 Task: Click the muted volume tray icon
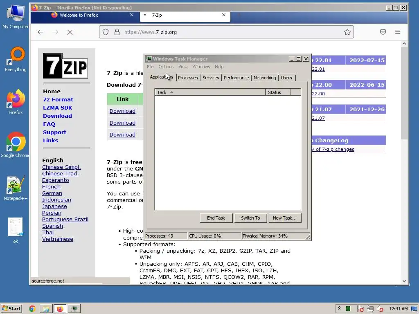(380, 309)
